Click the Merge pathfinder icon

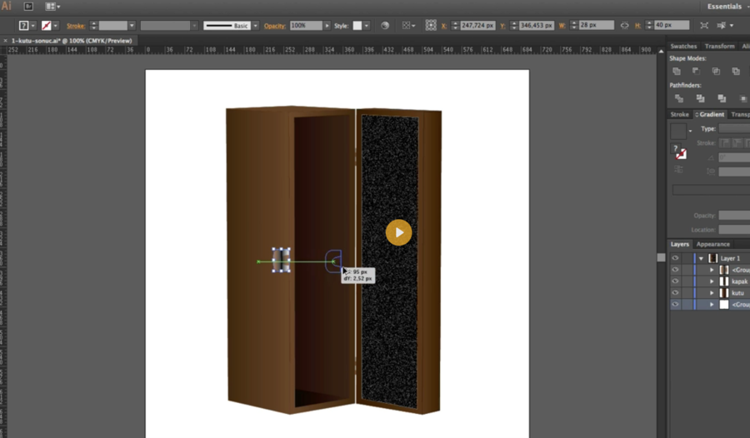pos(722,98)
